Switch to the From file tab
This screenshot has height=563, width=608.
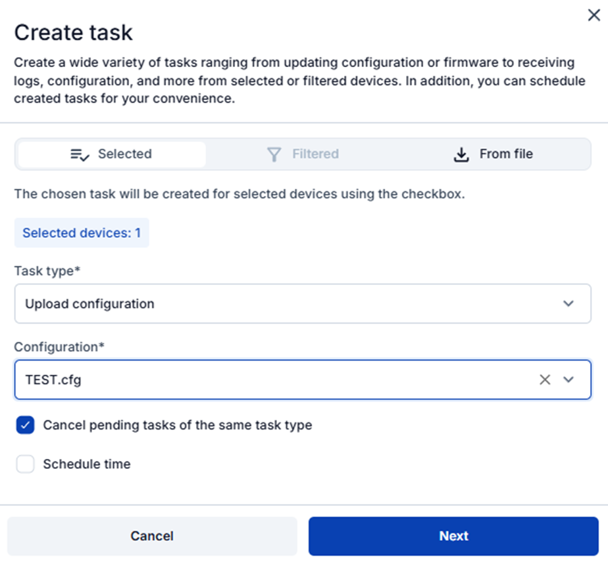pyautogui.click(x=494, y=153)
